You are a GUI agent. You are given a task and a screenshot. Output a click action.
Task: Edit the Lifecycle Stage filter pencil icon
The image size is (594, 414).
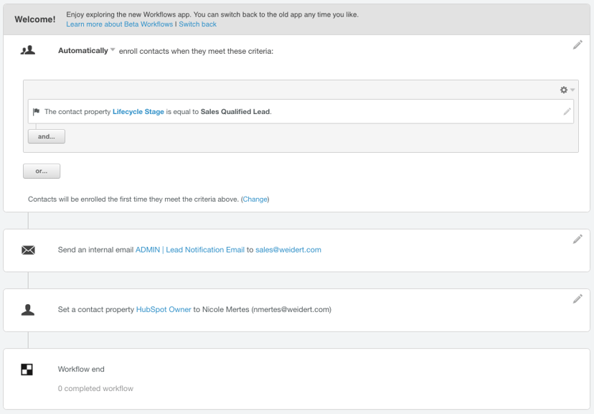567,111
